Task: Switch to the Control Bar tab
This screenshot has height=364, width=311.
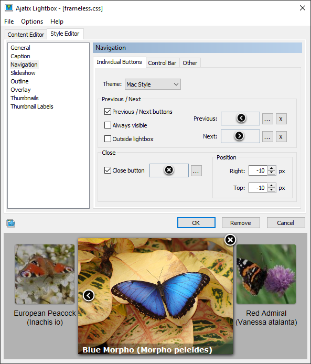Action: [x=162, y=63]
